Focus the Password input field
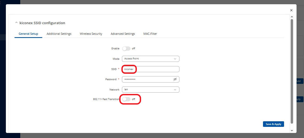304x138 pixels. coord(146,79)
